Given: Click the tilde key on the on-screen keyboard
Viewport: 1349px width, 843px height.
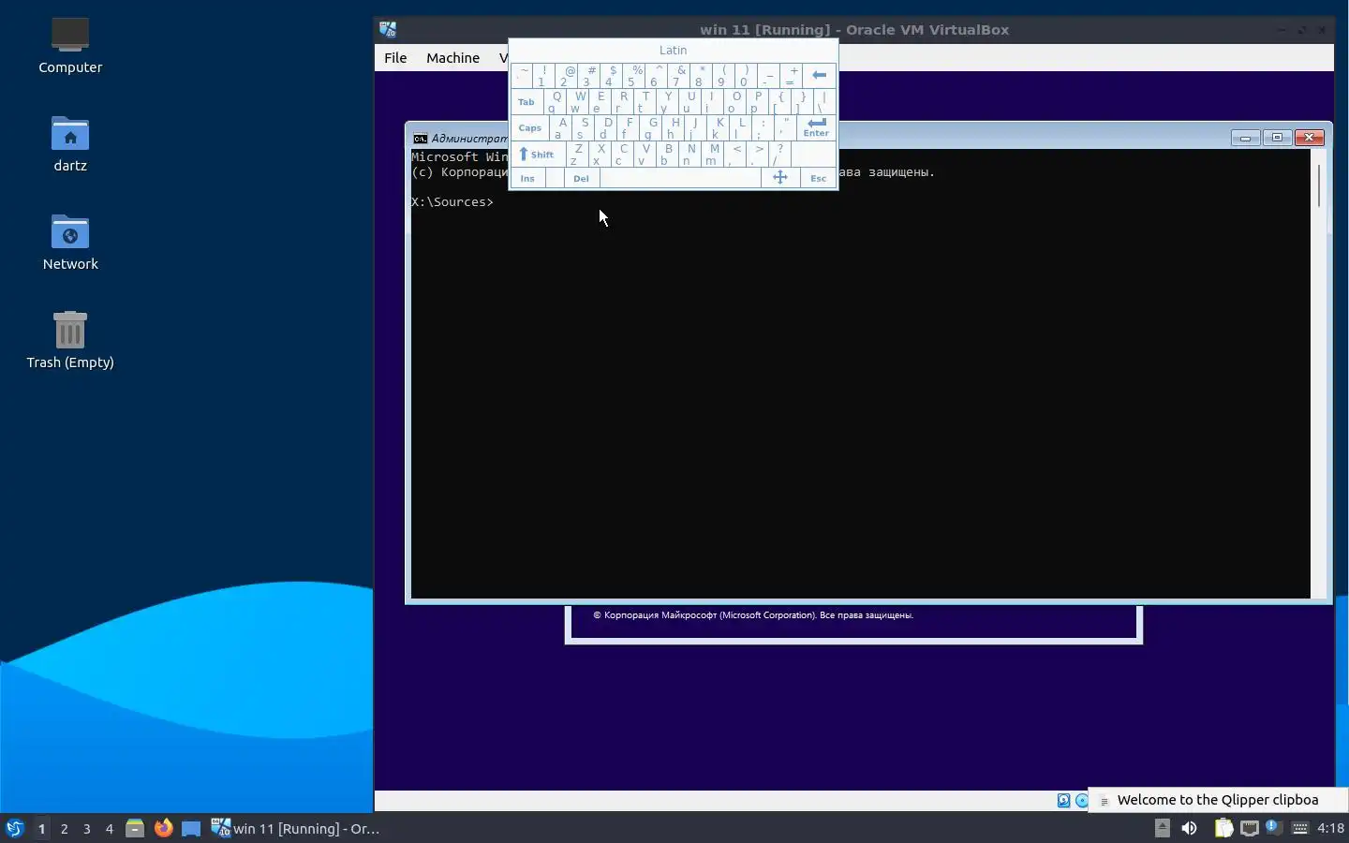Looking at the screenshot, I should click(522, 75).
